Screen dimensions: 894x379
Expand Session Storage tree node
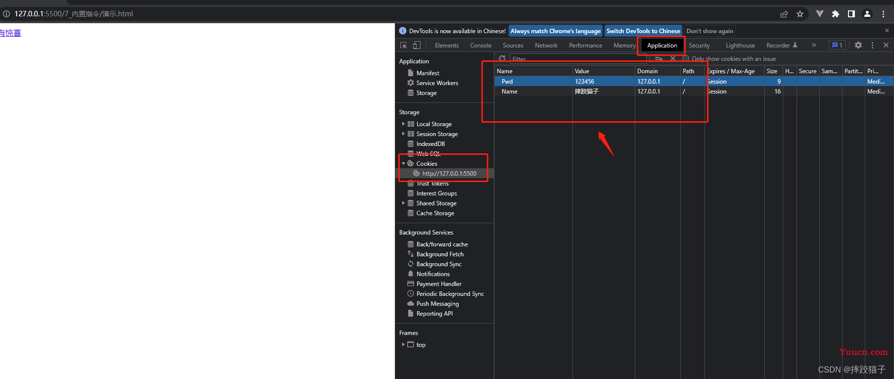[403, 134]
